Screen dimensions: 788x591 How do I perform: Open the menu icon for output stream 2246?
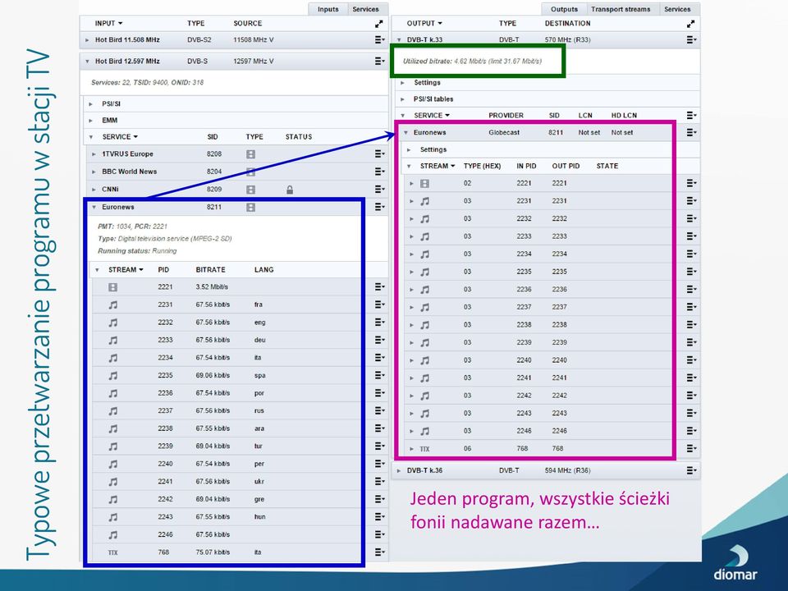(692, 431)
